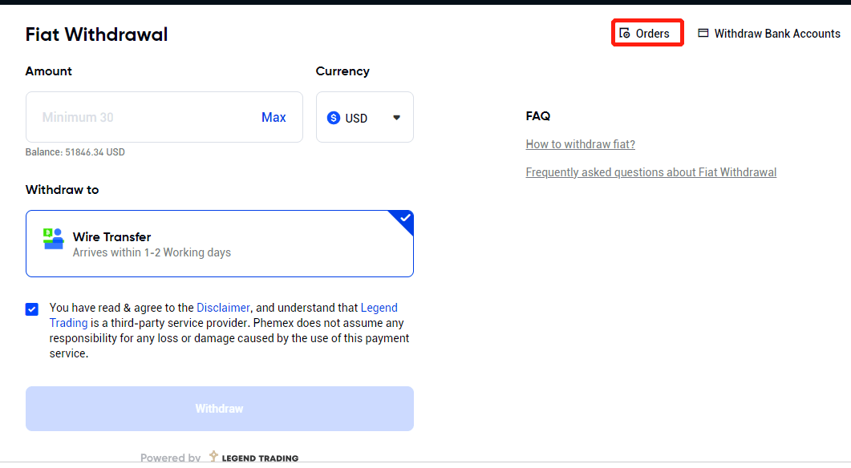This screenshot has height=468, width=851.
Task: Expand the currency dropdown arrow
Action: (x=396, y=118)
